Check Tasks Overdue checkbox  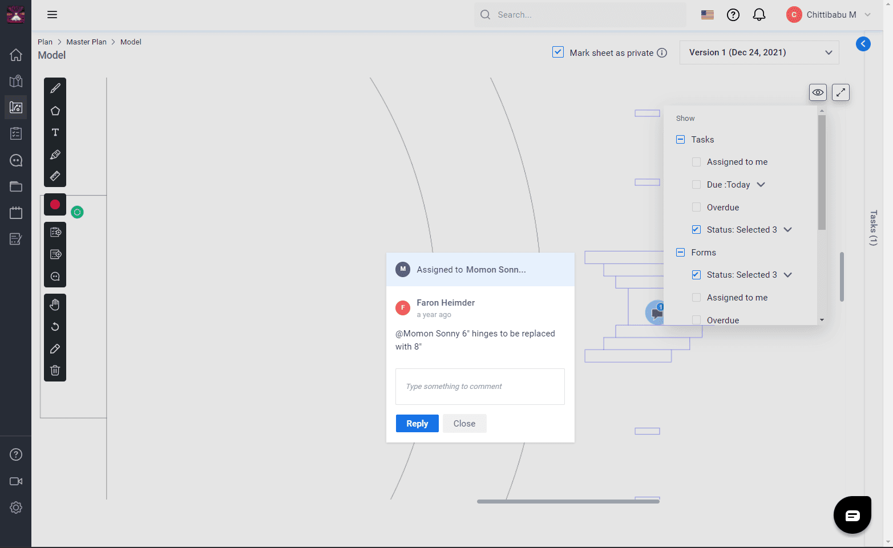pos(696,208)
